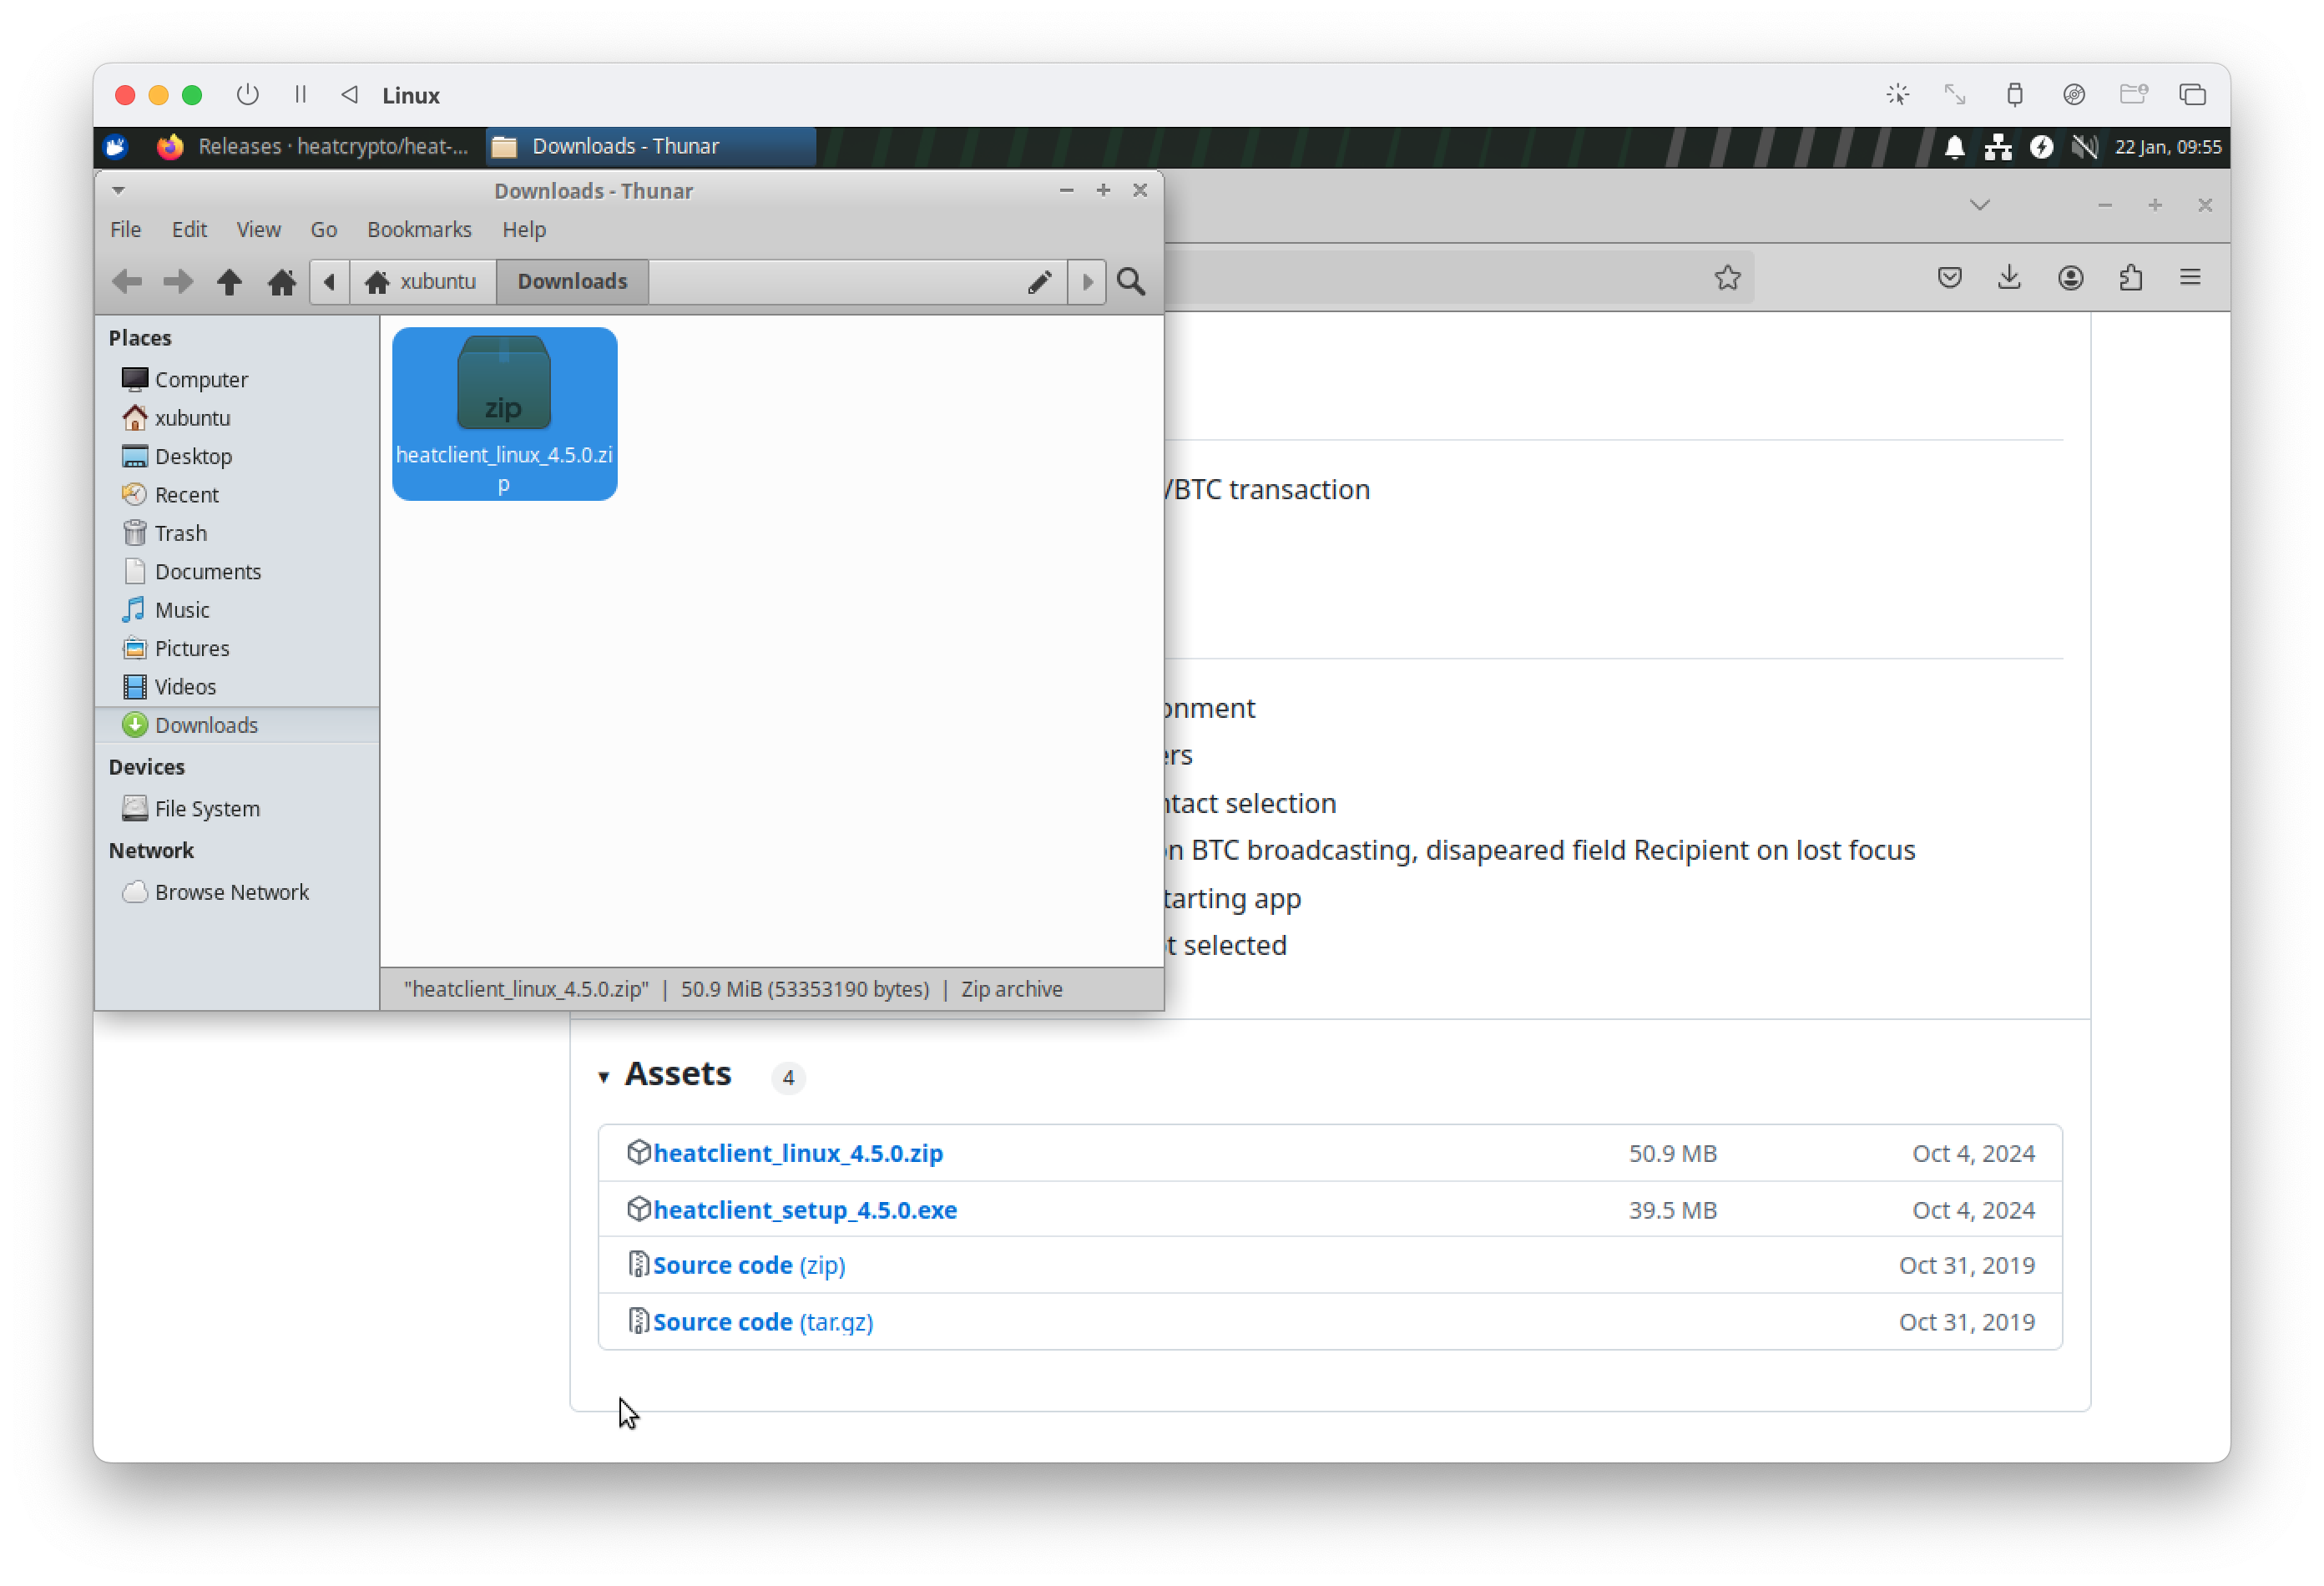The height and width of the screenshot is (1586, 2324).
Task: Click VM windows overlay icon in titlebar
Action: coord(2192,95)
